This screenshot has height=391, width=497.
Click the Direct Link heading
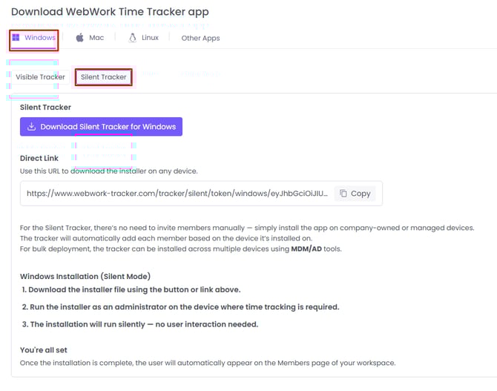pyautogui.click(x=39, y=158)
